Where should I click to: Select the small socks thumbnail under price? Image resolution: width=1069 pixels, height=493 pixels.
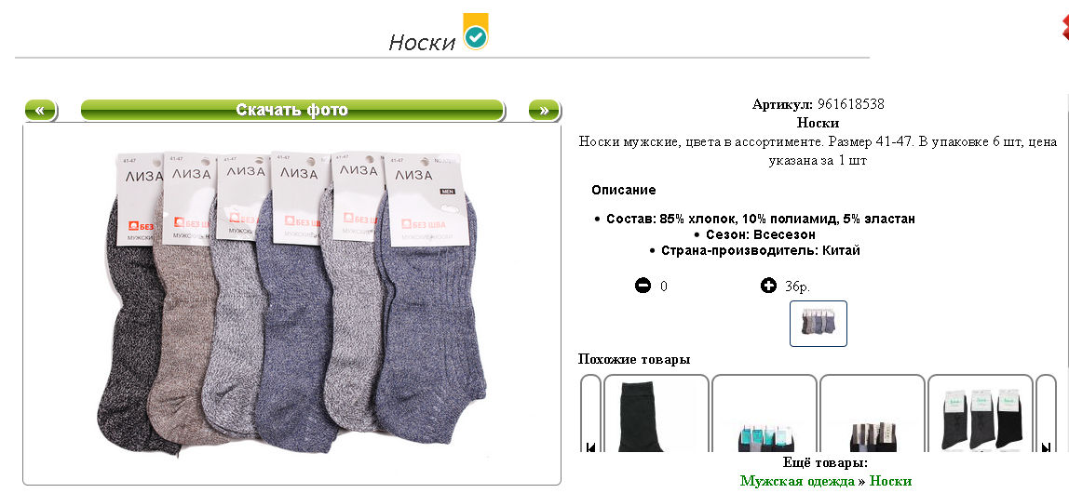click(x=819, y=324)
